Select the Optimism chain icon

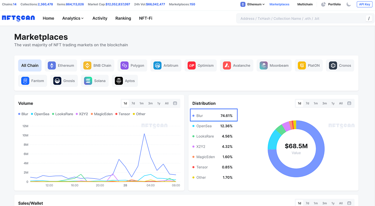click(x=192, y=66)
